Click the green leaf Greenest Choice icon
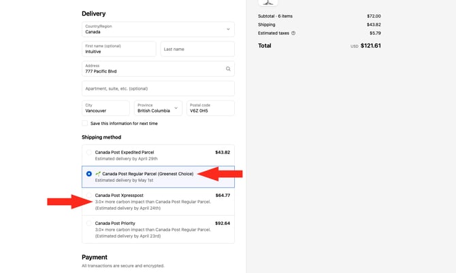 click(x=98, y=174)
